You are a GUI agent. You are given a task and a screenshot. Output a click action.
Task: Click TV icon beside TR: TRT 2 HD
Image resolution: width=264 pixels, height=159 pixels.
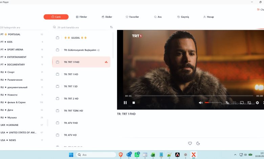(58, 98)
